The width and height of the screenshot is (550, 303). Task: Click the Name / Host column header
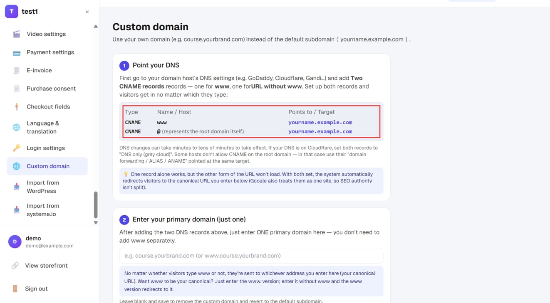[x=174, y=112]
